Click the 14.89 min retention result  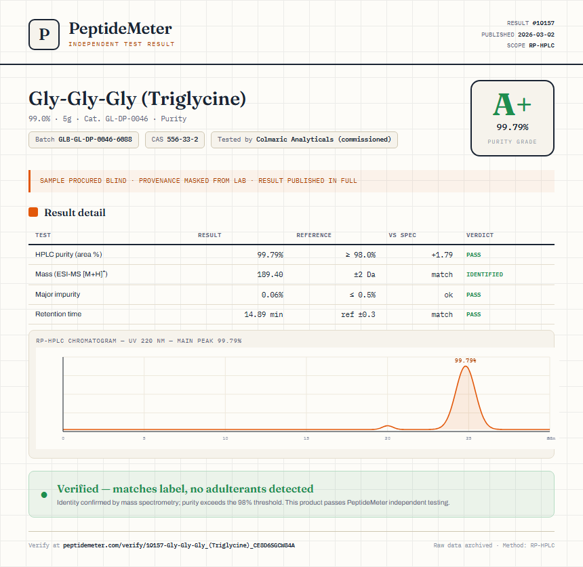tap(264, 315)
